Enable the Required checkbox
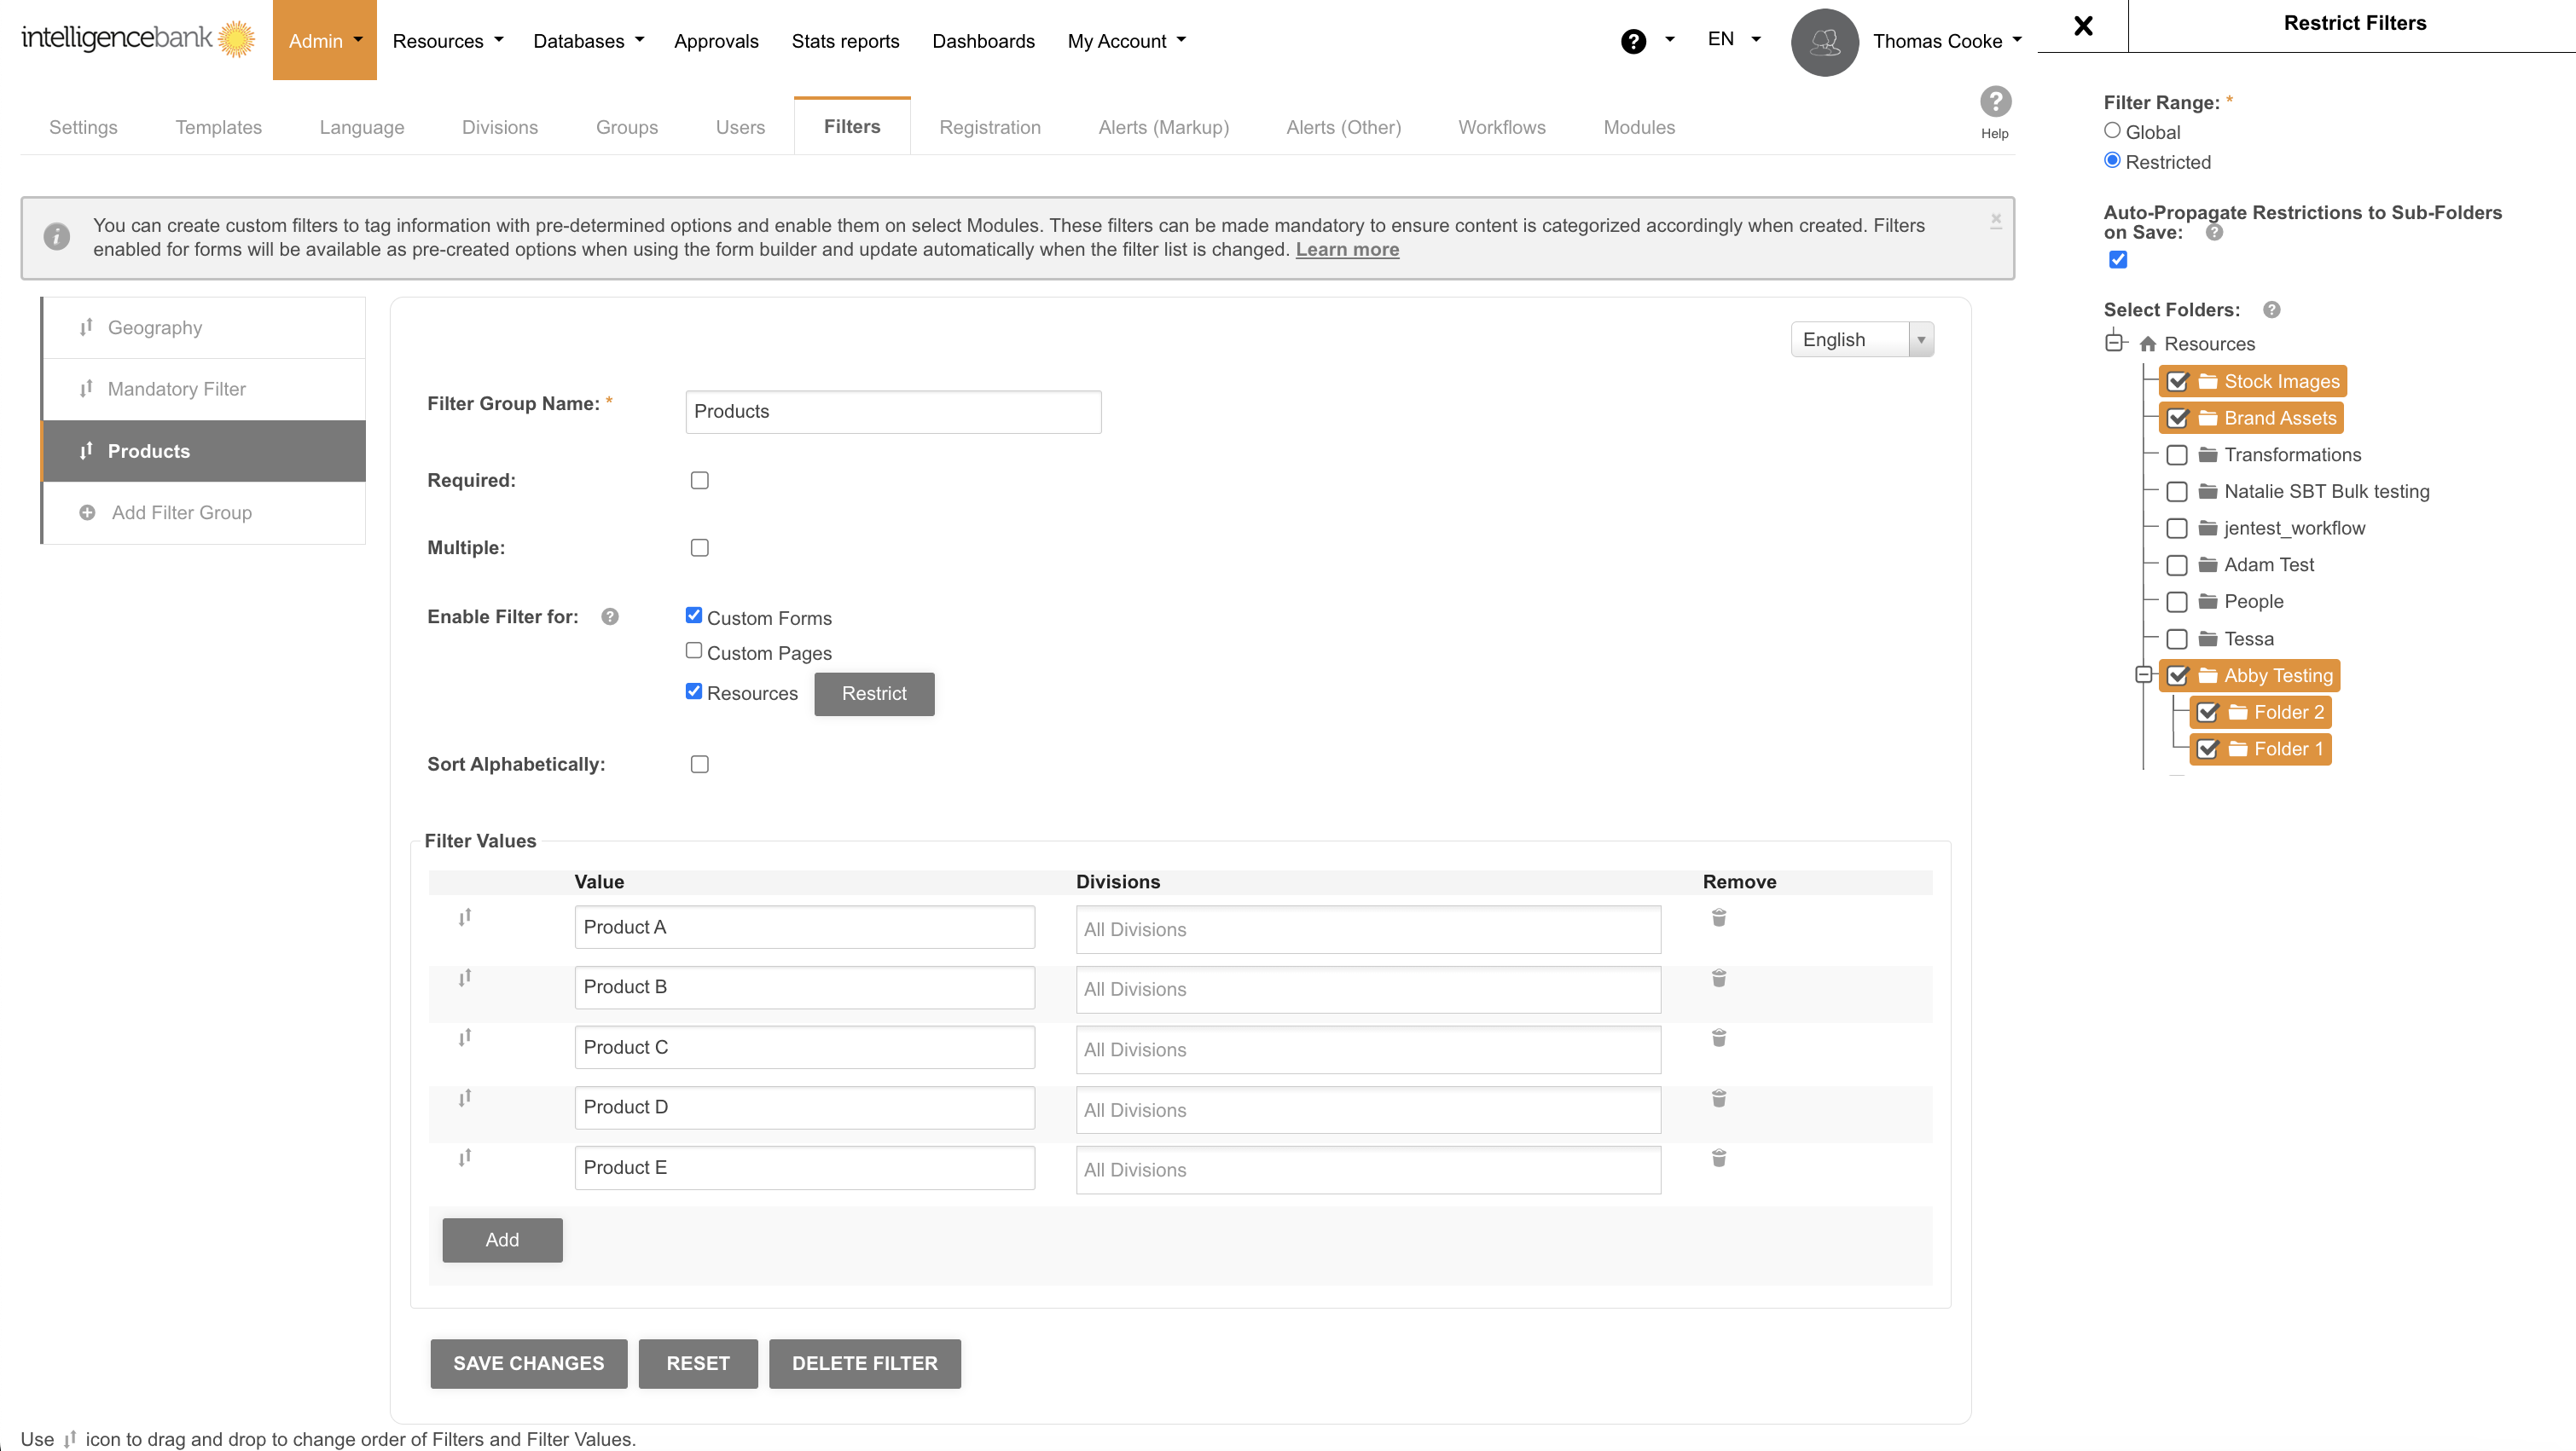Image resolution: width=2576 pixels, height=1451 pixels. [x=699, y=481]
